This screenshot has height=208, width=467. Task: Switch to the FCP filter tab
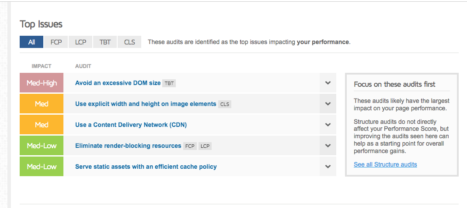click(x=56, y=42)
